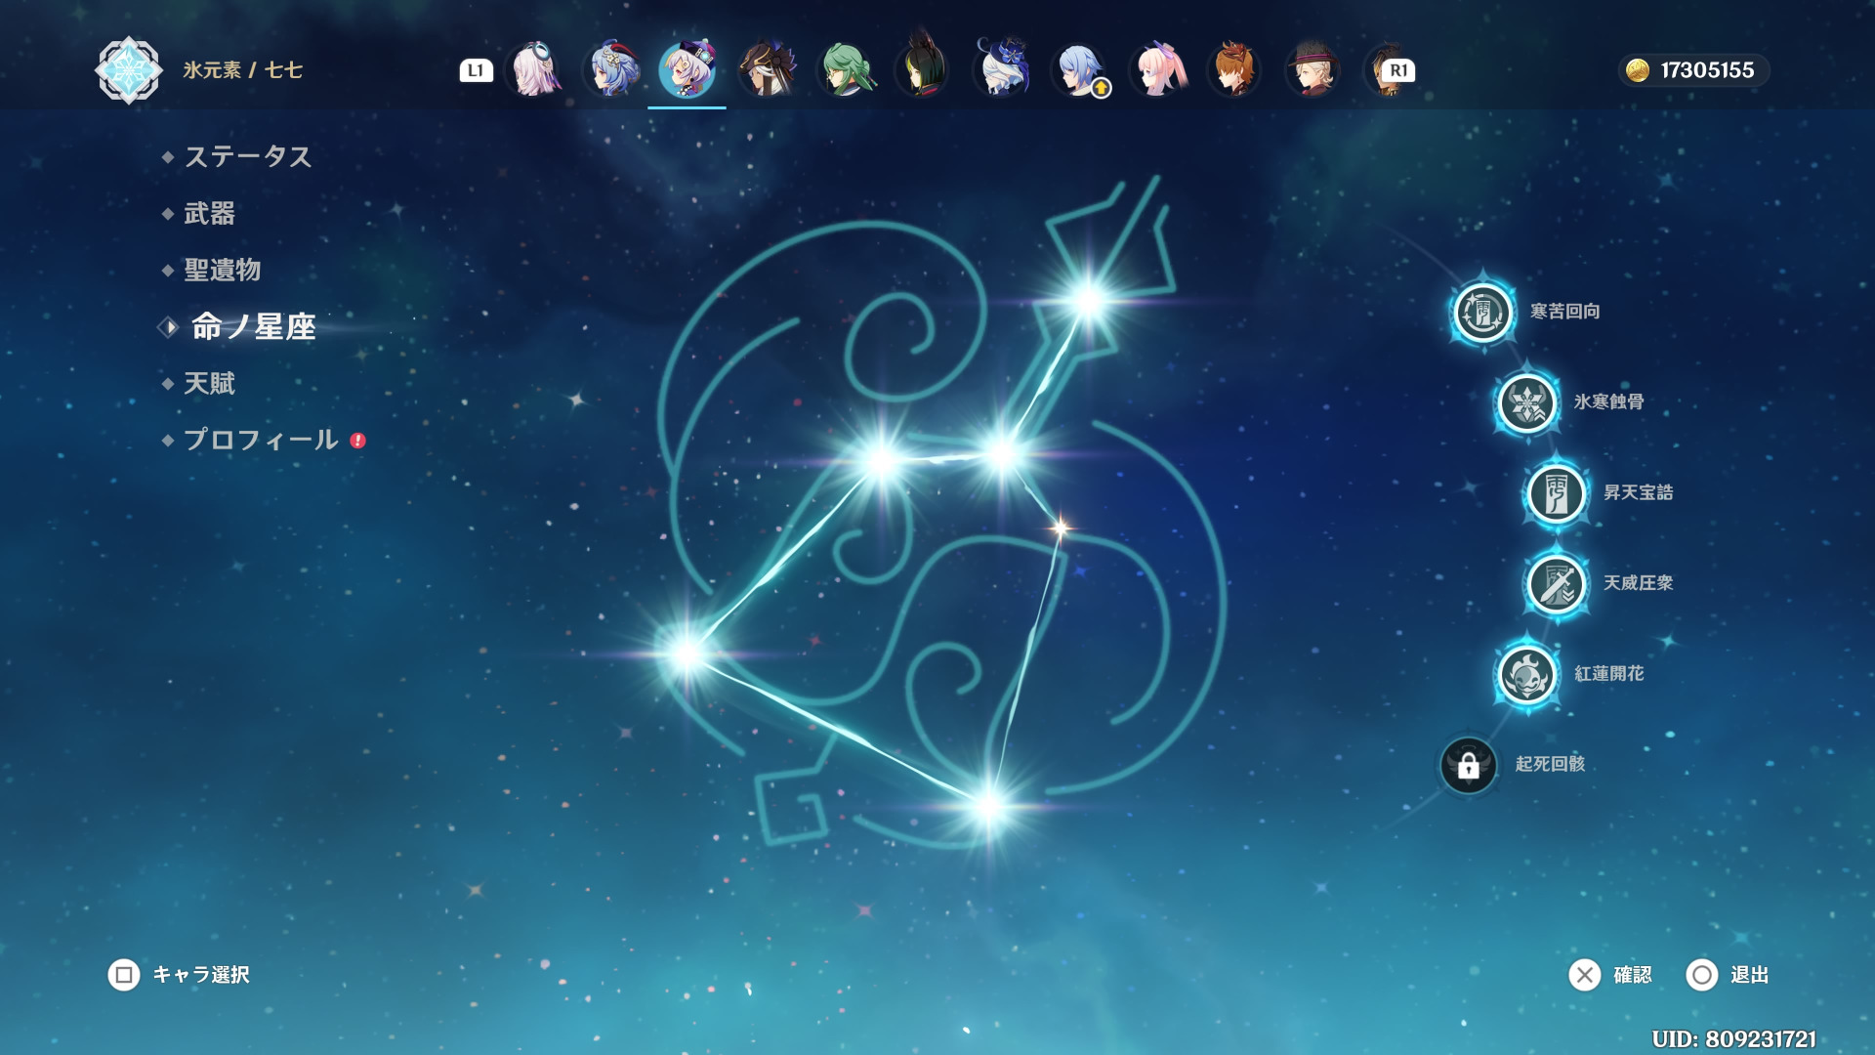Viewport: 1875px width, 1055px height.
Task: Open the 天威圧衆 constellation node
Action: tap(1556, 584)
